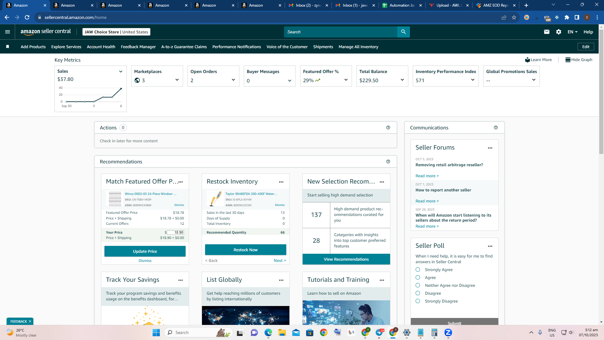Screen dimensions: 604x340
Task: Reload the page in Chrome
Action: tap(27, 17)
